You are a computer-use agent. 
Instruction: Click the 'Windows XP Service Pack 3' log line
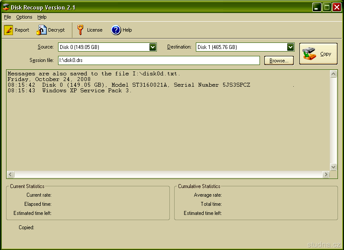pyautogui.click(x=70, y=91)
